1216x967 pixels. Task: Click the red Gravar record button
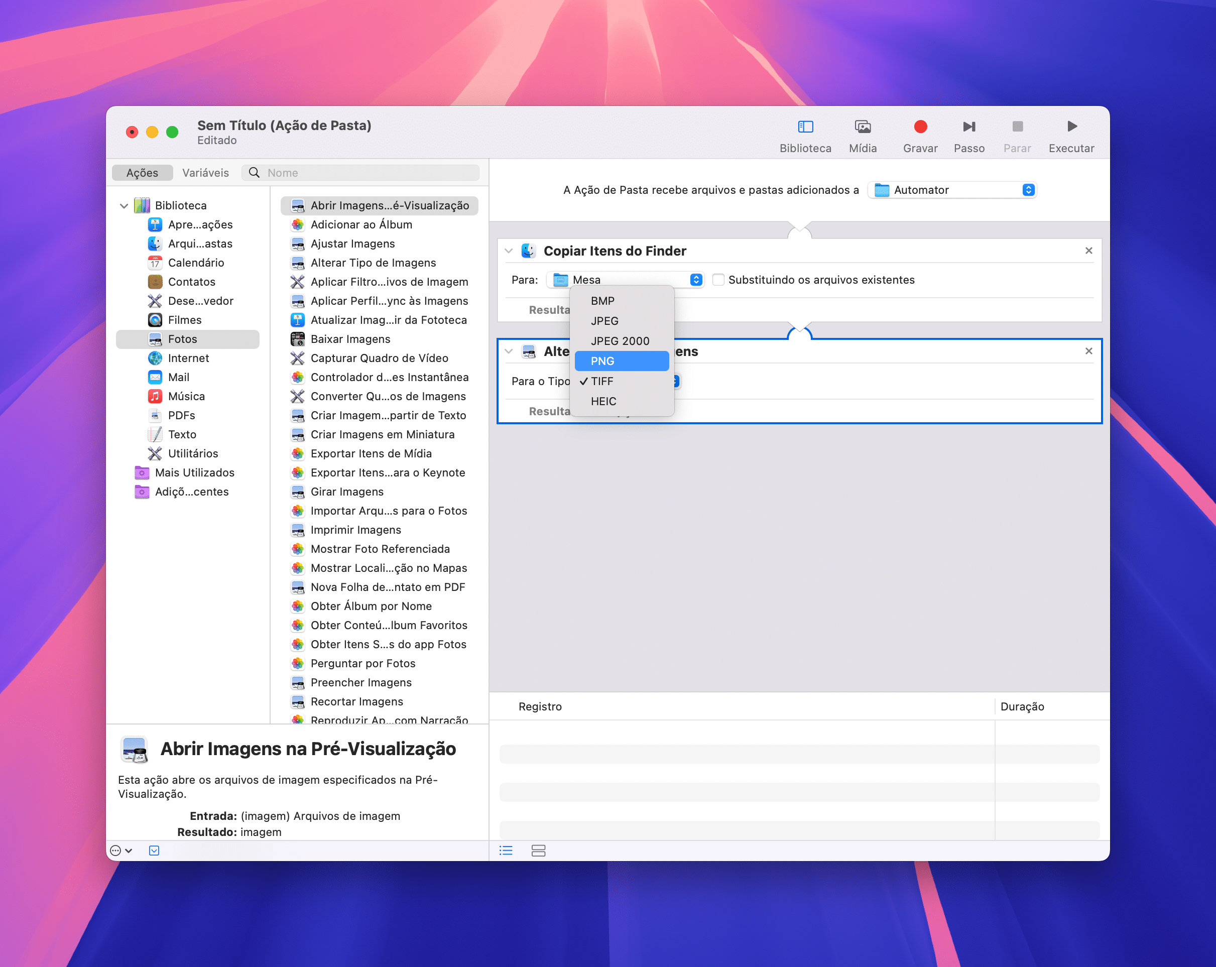point(920,127)
